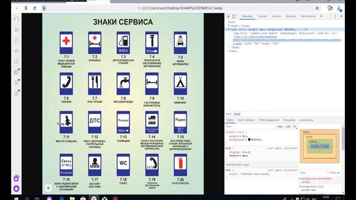Click the Styles Filter input
Image resolution: width=356 pixels, height=200 pixels.
coord(250,127)
